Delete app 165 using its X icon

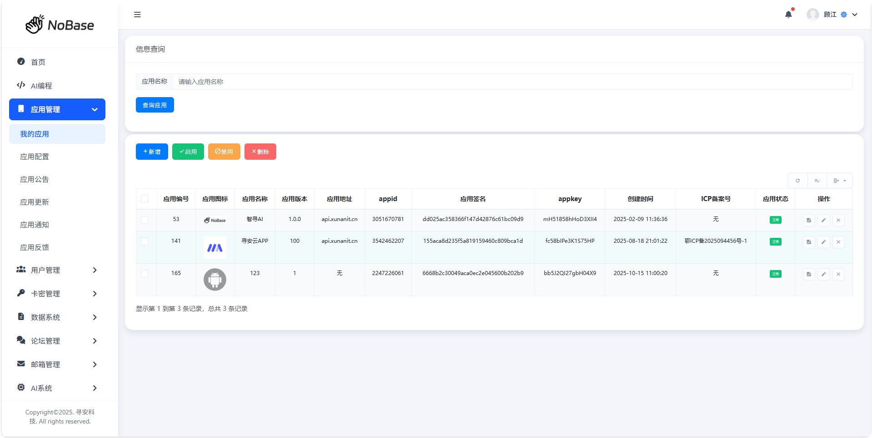838,274
